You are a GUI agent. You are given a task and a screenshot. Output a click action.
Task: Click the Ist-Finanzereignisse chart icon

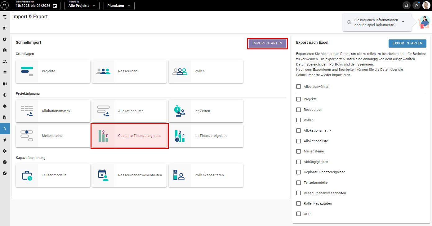(x=180, y=136)
